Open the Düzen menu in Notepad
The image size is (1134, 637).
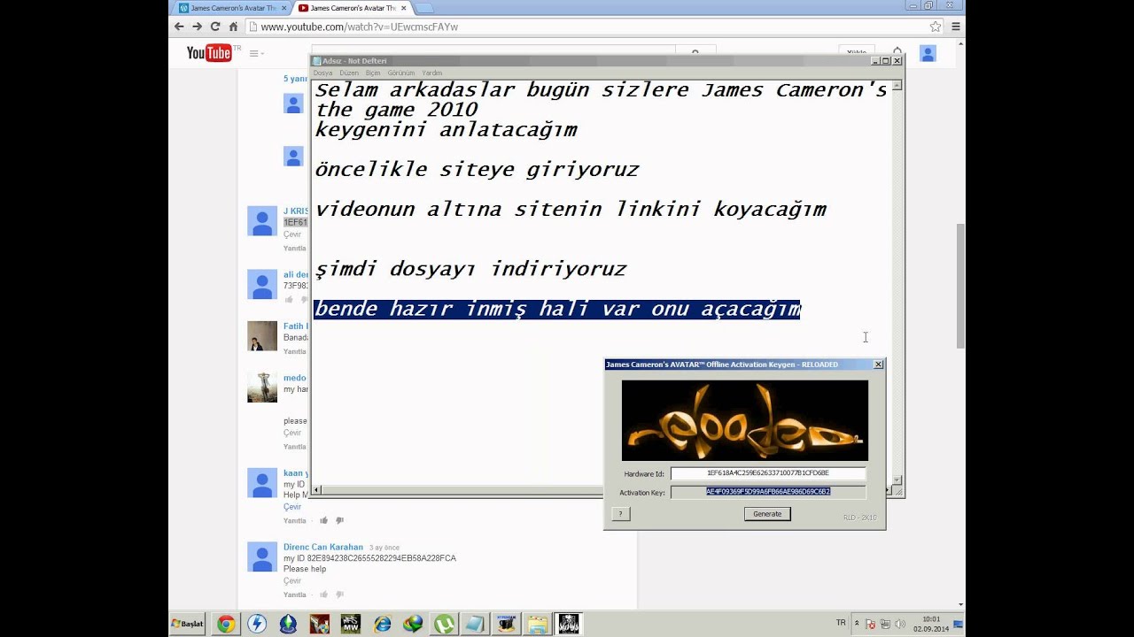(x=349, y=73)
